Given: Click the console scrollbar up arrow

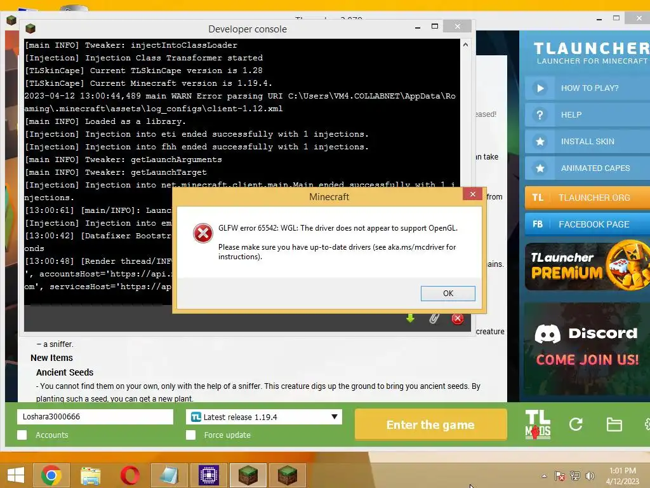Looking at the screenshot, I should (x=465, y=45).
